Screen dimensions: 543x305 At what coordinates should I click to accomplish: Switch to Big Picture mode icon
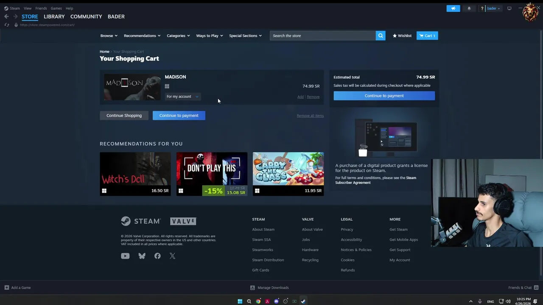[509, 8]
